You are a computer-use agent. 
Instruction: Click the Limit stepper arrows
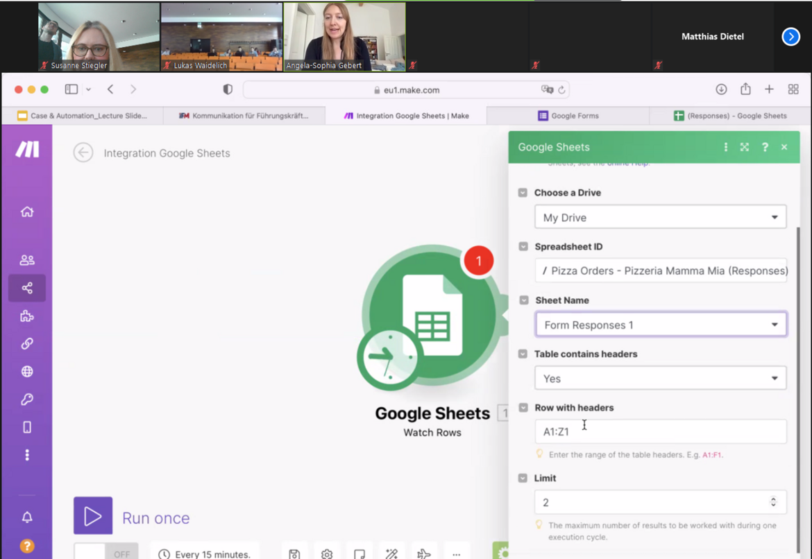[x=773, y=502]
